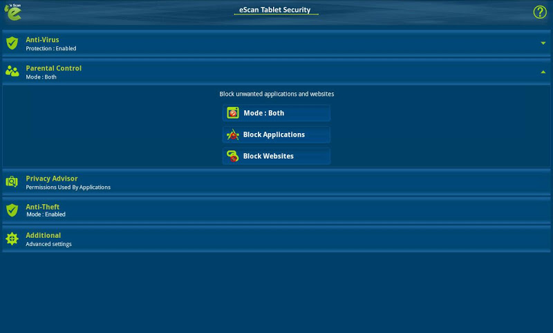Open the Additional heading
The height and width of the screenshot is (333, 553).
click(x=44, y=235)
